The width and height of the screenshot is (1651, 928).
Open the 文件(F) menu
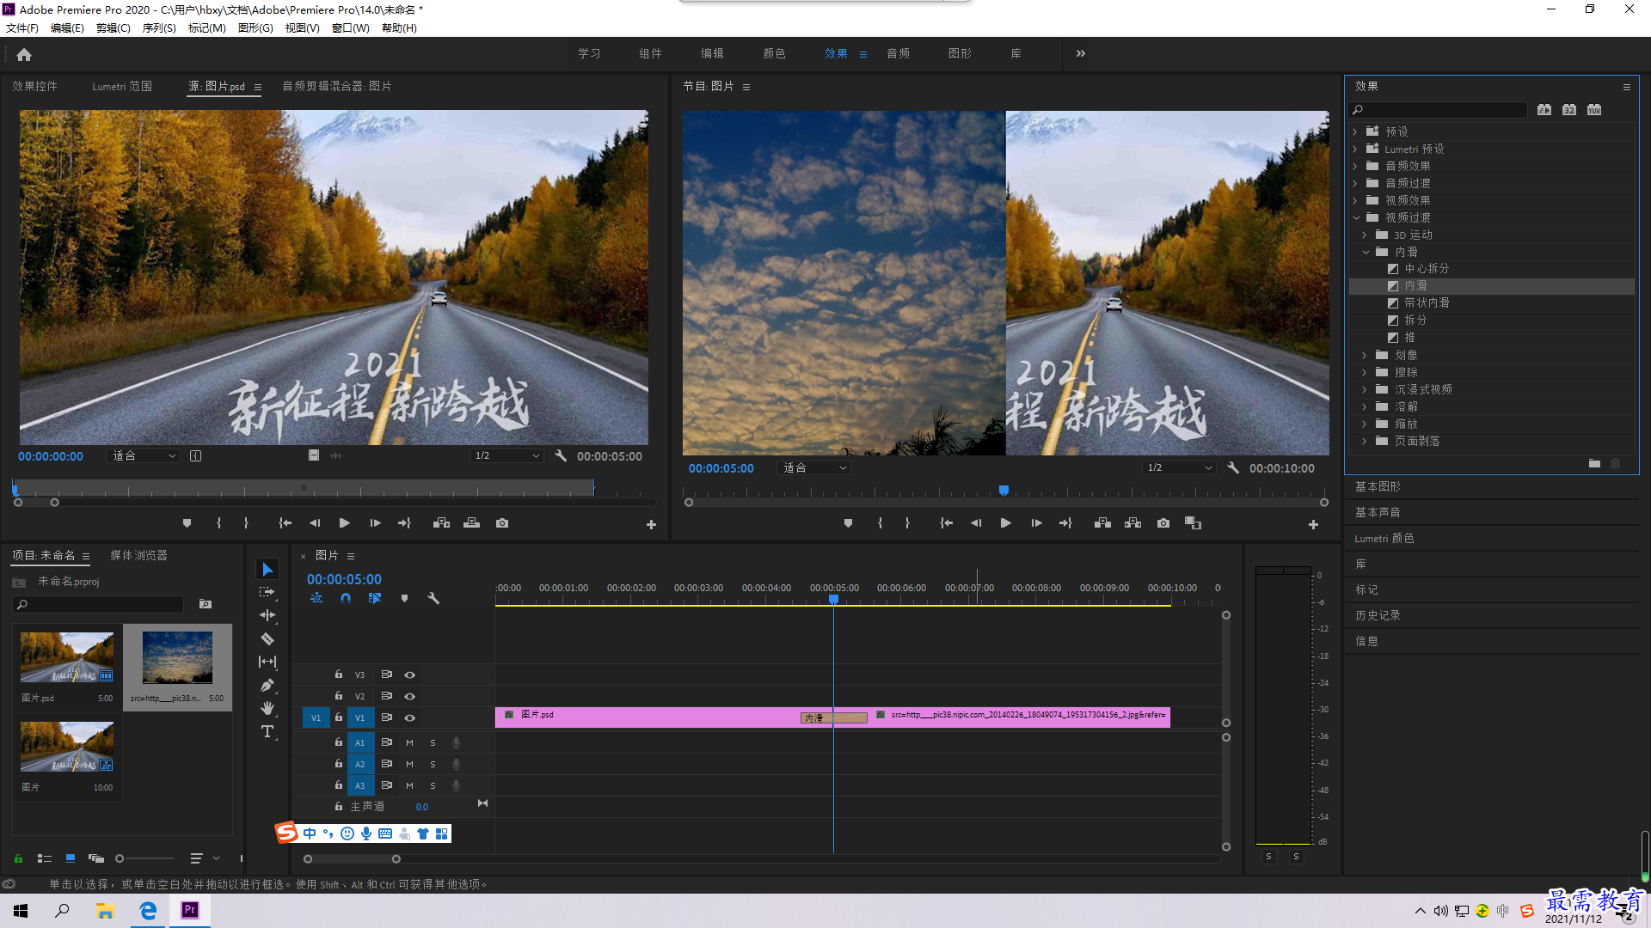coord(22,28)
